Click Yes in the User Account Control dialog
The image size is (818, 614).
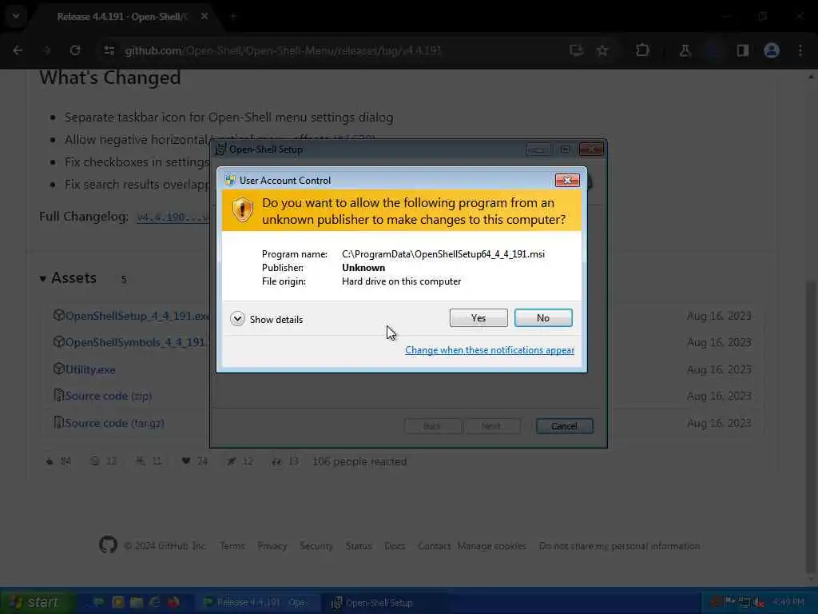[x=478, y=318]
